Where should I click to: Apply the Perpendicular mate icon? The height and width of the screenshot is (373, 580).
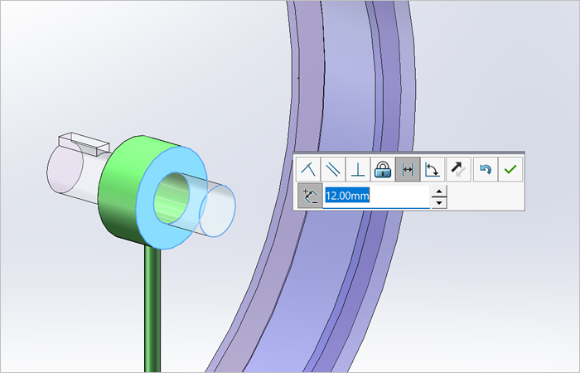coord(358,169)
